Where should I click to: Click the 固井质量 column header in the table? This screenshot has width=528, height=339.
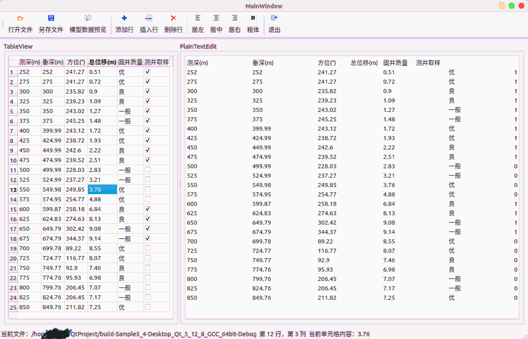[130, 62]
